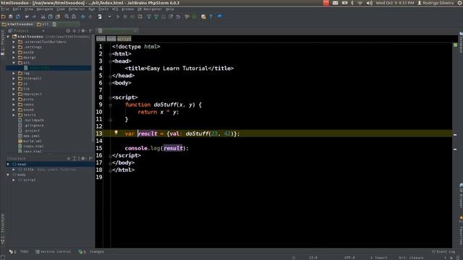The height and width of the screenshot is (260, 463).
Task: Collapse the body fold marker on line 6
Action: pos(110,83)
